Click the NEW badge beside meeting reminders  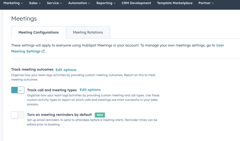coord(100,115)
